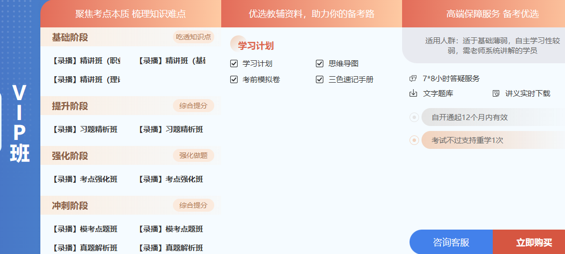Viewport: 565px width, 254px height.
Task: Toggle the 考前模拟卷 checkbox
Action: 234,80
